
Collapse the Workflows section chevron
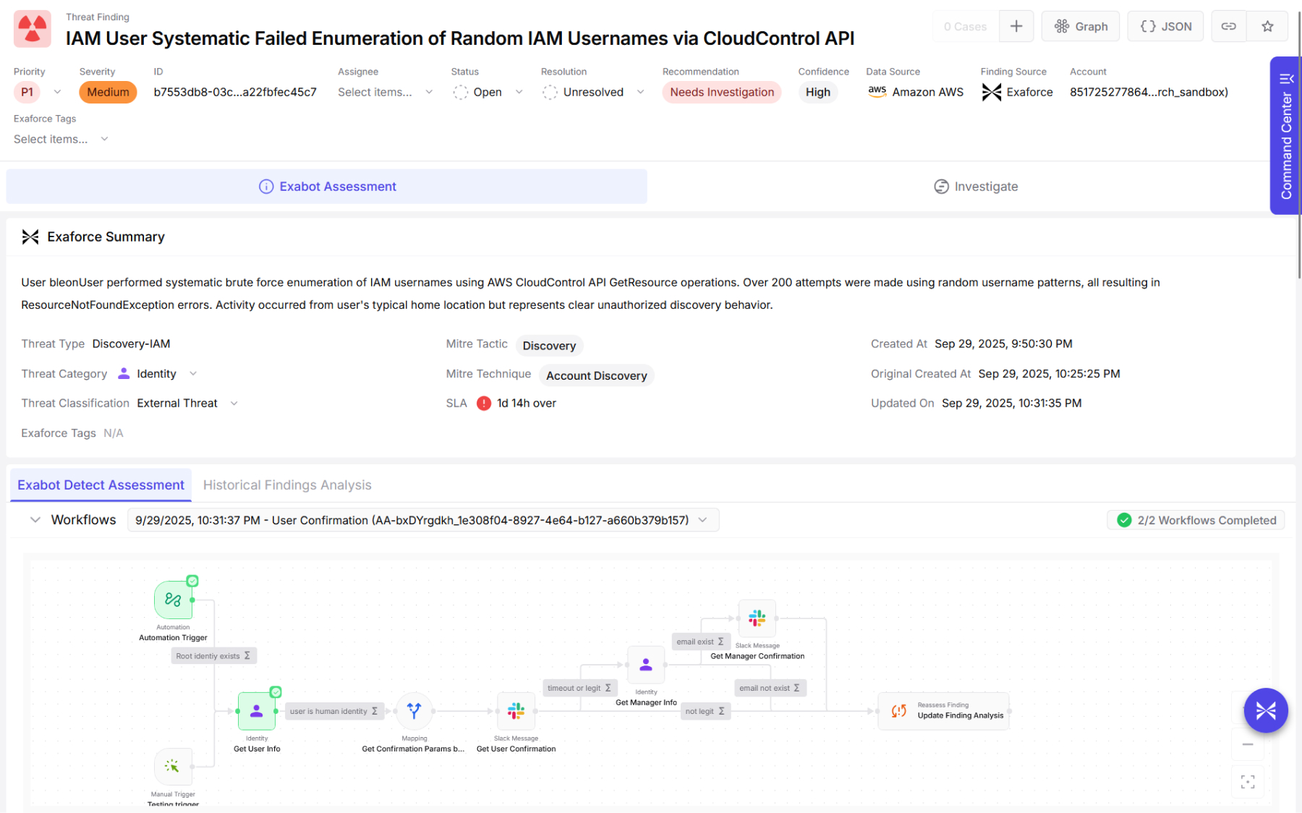click(35, 520)
